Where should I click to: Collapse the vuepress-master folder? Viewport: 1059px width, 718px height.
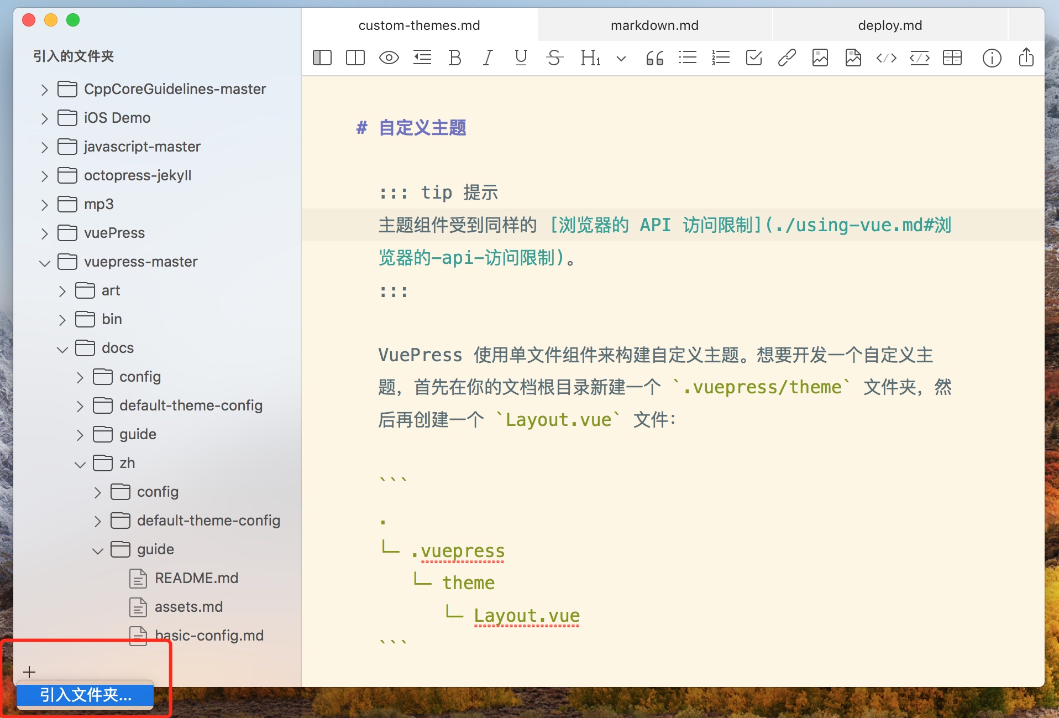[45, 262]
